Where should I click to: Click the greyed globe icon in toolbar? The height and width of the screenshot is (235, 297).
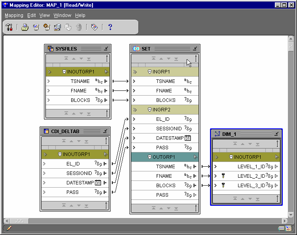point(79,27)
